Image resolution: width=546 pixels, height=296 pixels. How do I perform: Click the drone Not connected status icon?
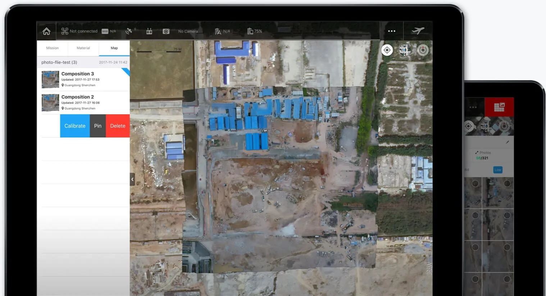coord(65,31)
